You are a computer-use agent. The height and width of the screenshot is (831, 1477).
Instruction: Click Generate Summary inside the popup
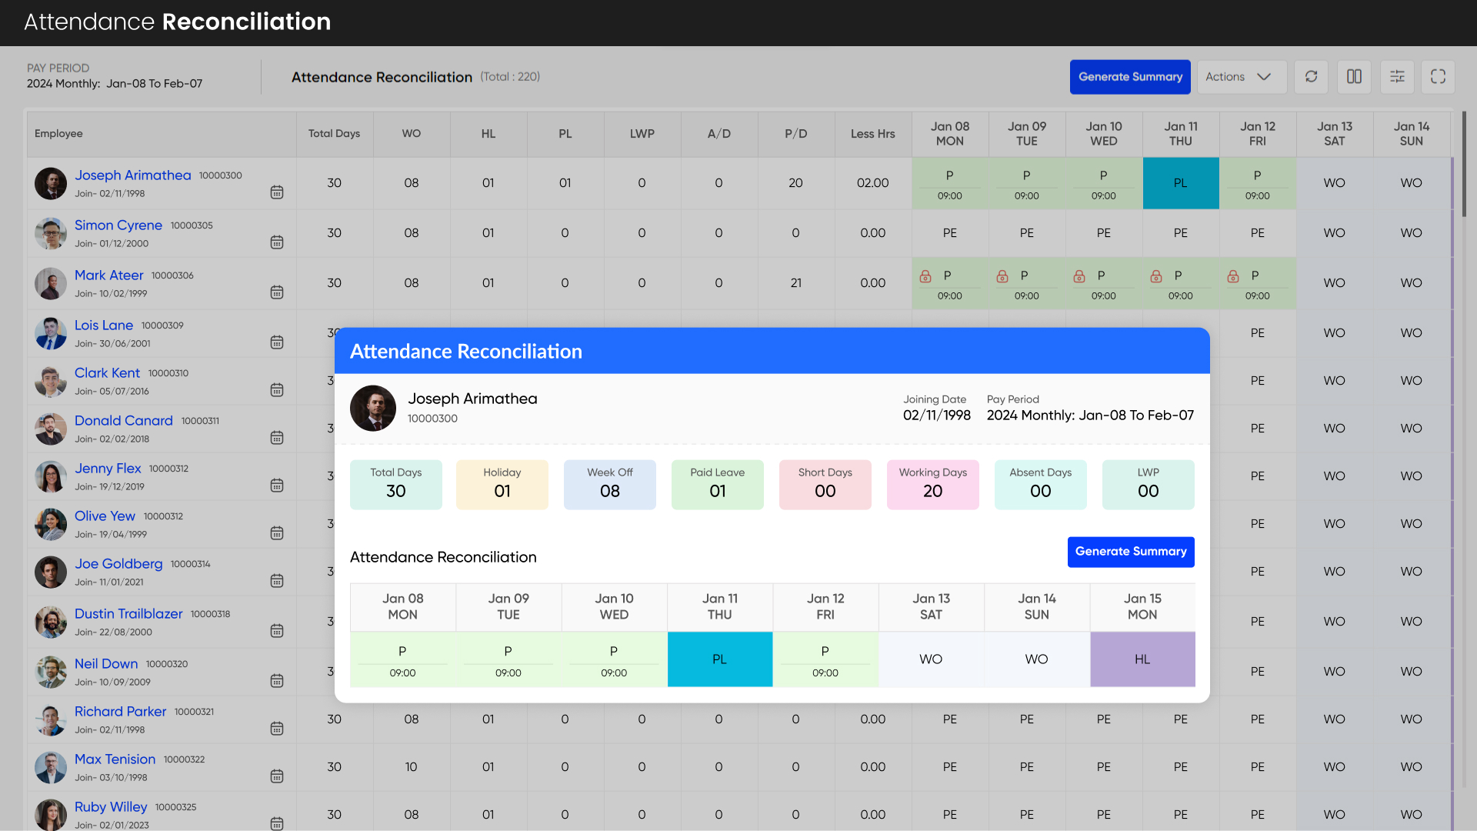coord(1130,552)
